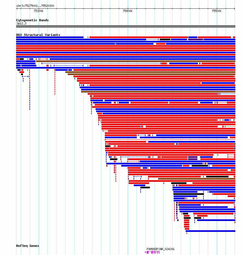
Task: Click the chr3:75275001..75520300 region label
Action: coord(35,6)
